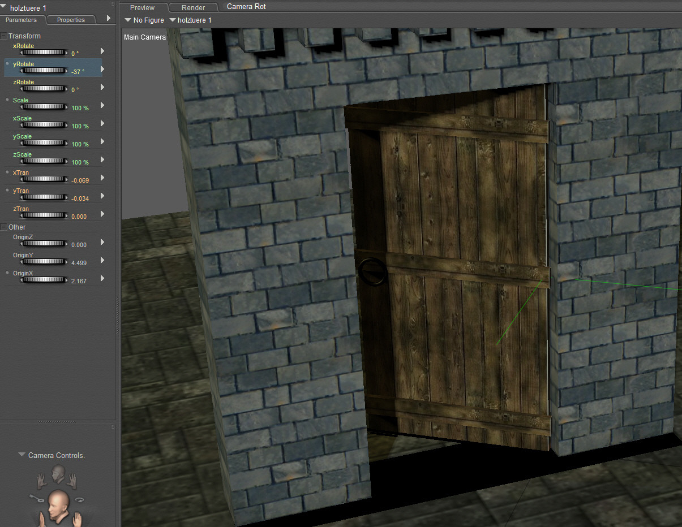Click the yTran parameter dial
This screenshot has width=682, height=527.
(44, 197)
